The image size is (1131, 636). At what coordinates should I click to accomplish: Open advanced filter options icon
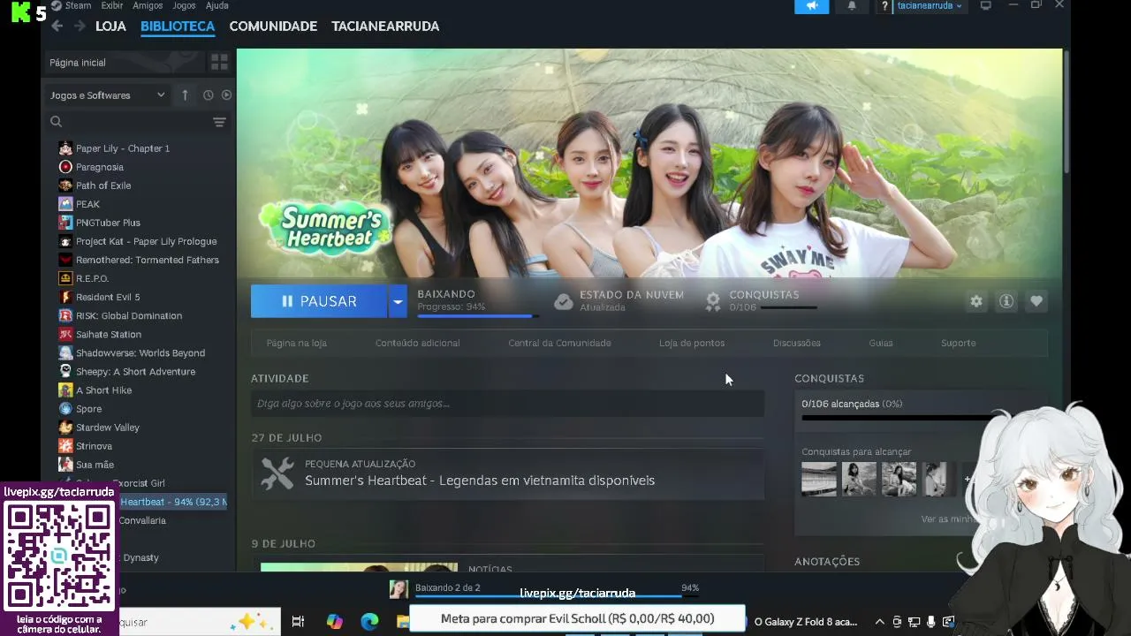(219, 122)
